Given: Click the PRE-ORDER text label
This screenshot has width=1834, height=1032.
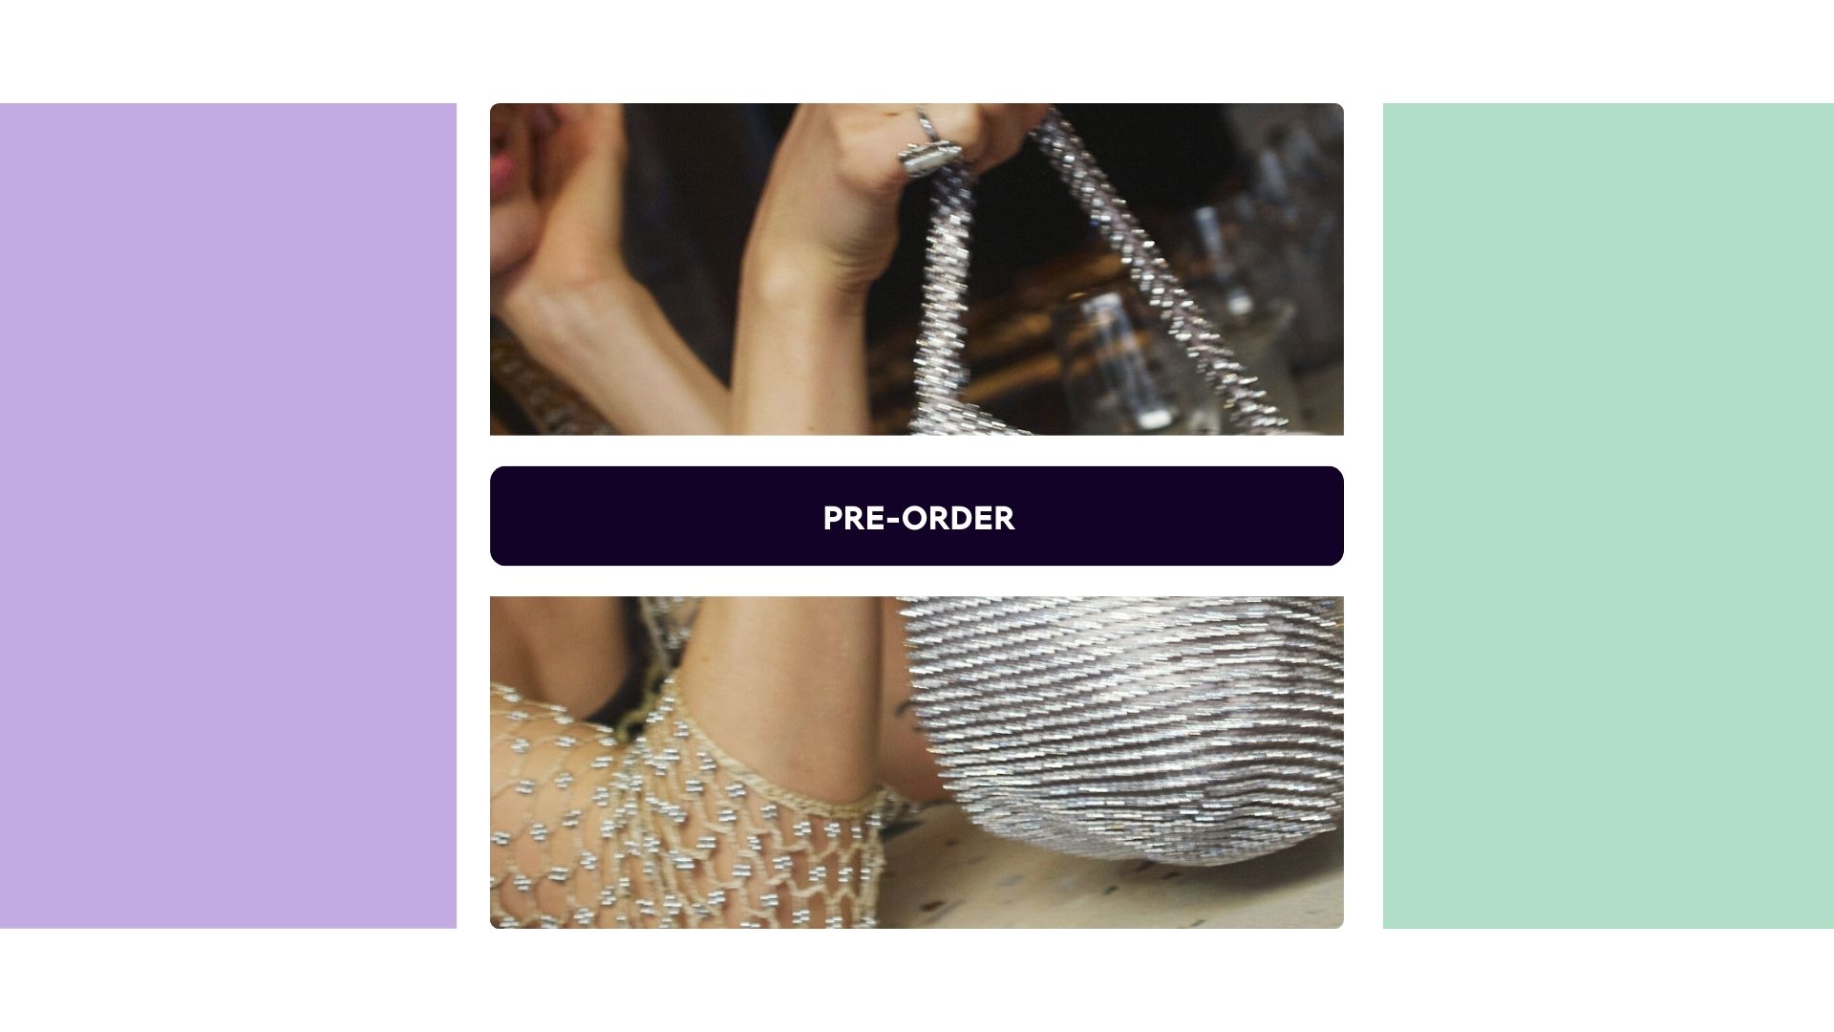Looking at the screenshot, I should 918,518.
